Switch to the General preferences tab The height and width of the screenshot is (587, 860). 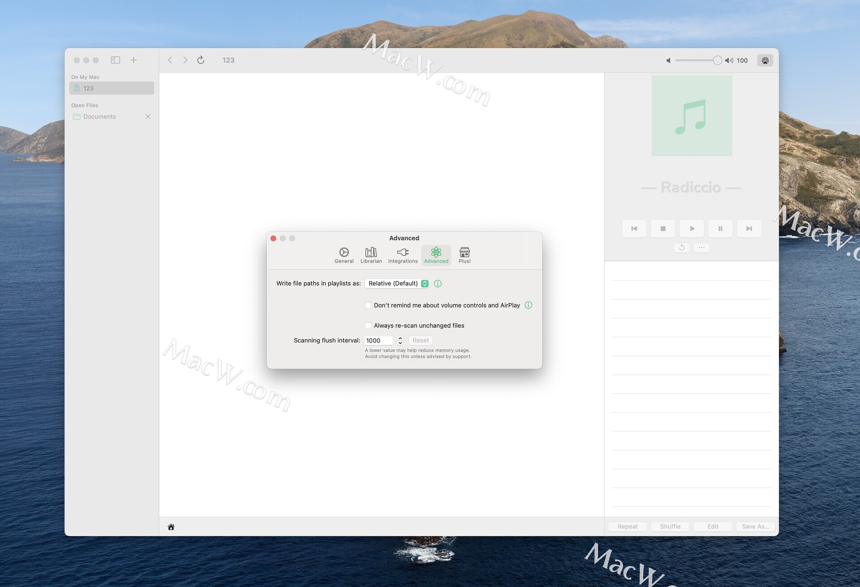click(344, 255)
